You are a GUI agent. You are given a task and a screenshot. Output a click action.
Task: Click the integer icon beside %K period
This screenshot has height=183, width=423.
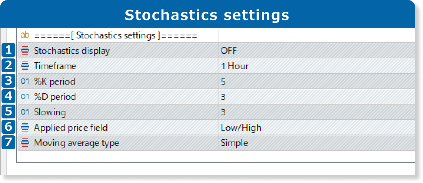pyautogui.click(x=25, y=81)
